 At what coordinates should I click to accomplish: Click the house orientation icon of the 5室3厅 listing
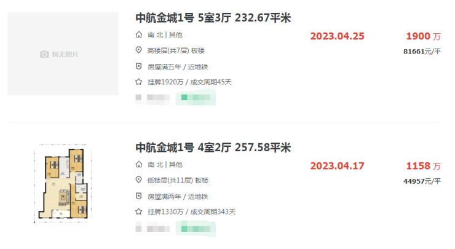[x=138, y=34]
